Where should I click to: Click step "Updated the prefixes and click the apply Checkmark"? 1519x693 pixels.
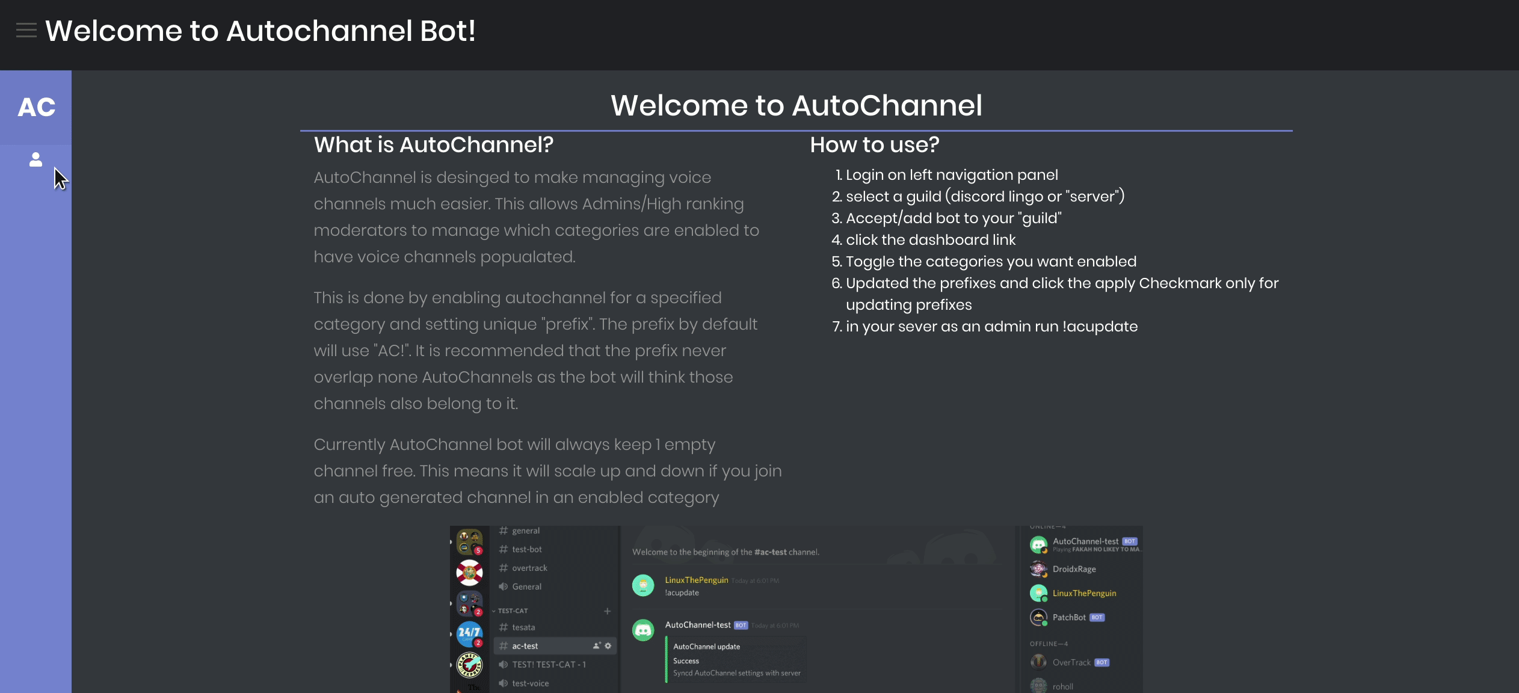[1062, 294]
